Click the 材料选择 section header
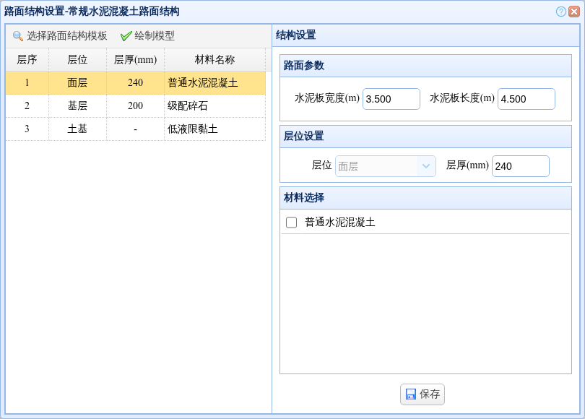The height and width of the screenshot is (419, 585). 425,198
